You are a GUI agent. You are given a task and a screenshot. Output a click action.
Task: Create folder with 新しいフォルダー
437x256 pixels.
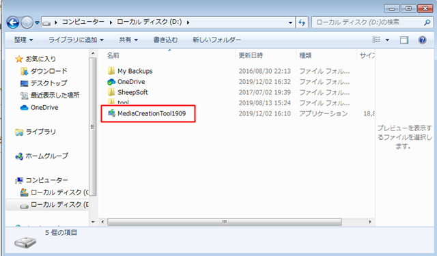pyautogui.click(x=217, y=40)
